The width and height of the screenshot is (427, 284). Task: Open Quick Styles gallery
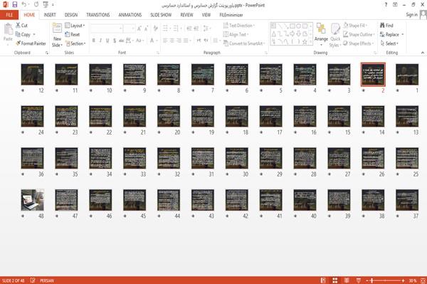335,35
